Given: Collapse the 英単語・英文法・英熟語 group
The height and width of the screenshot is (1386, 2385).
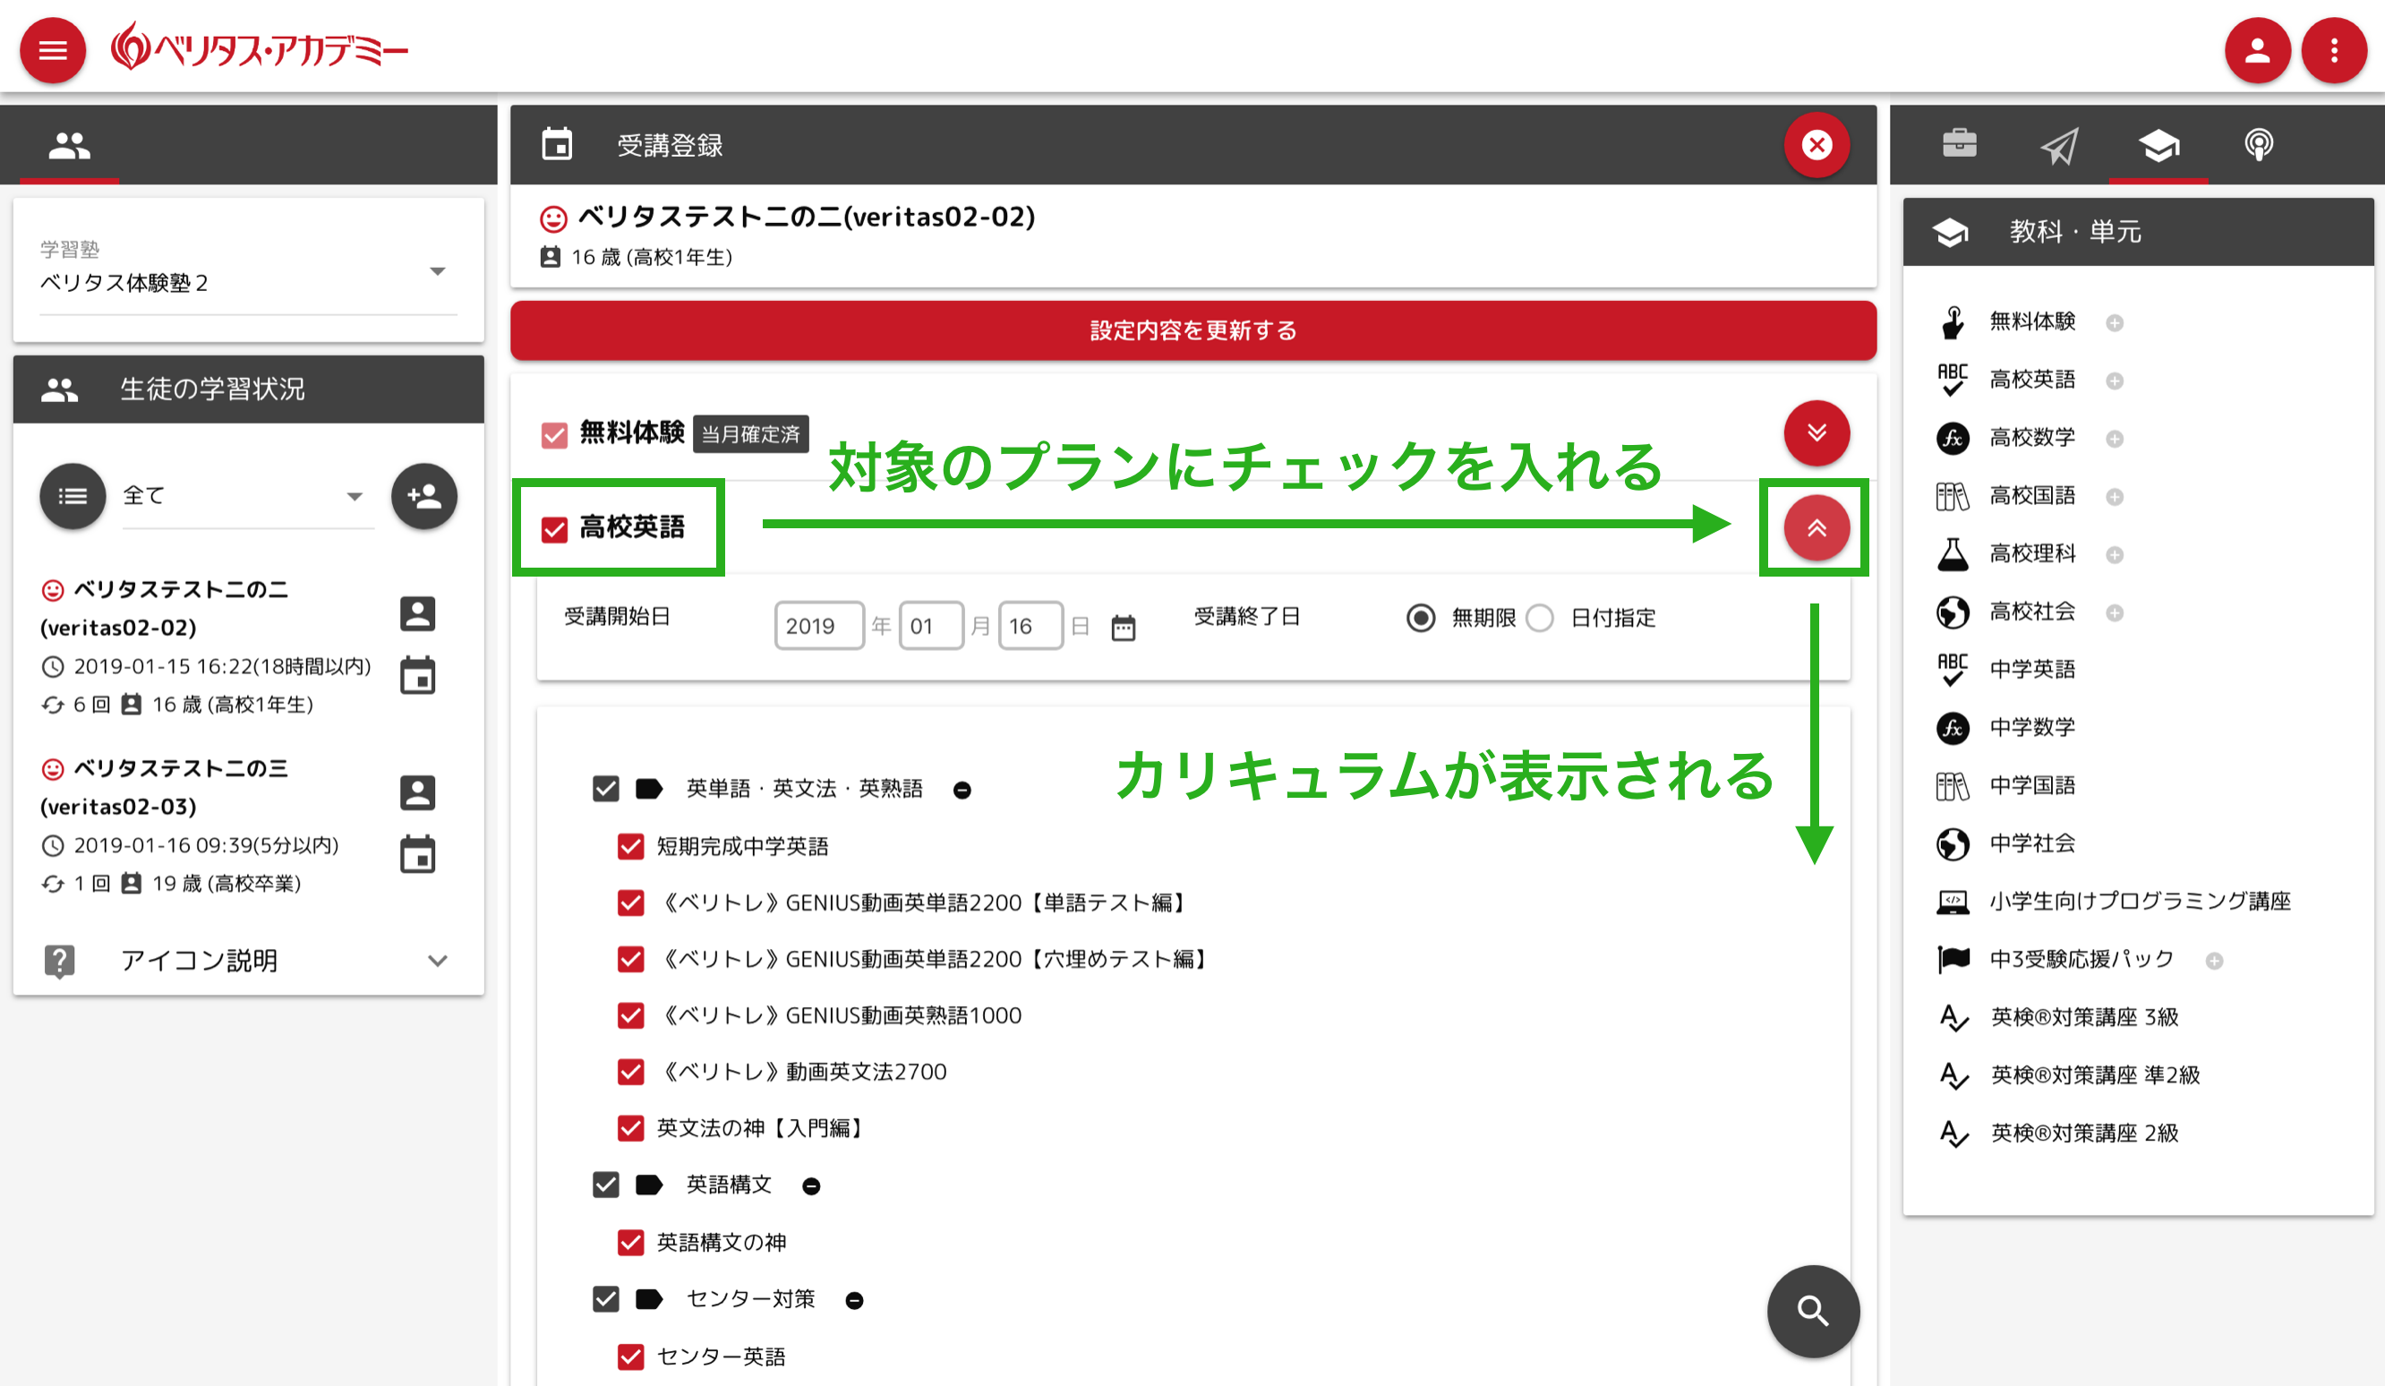Looking at the screenshot, I should (962, 791).
